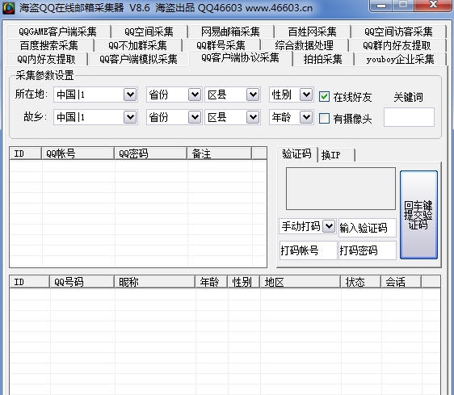This screenshot has height=395, width=454.
Task: Click the 备注 column header
Action: point(219,153)
